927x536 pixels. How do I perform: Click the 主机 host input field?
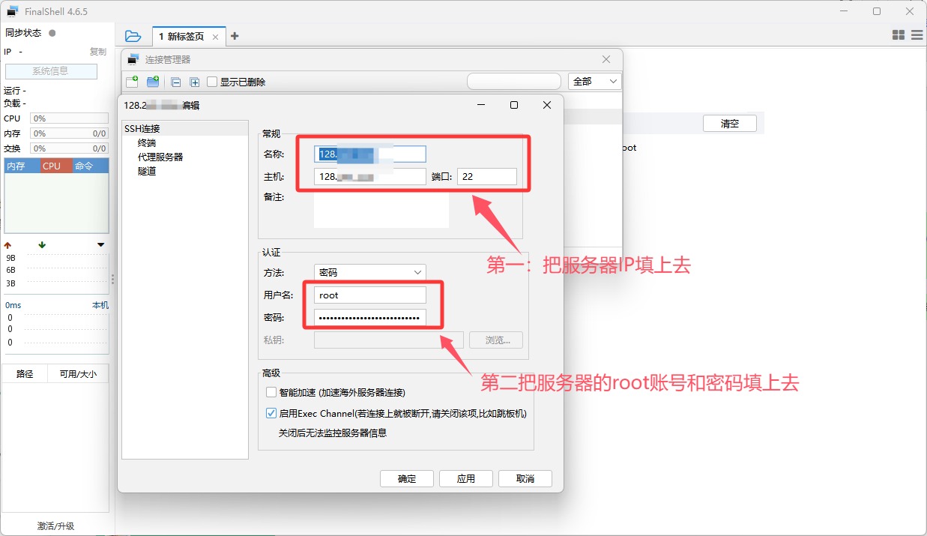369,177
